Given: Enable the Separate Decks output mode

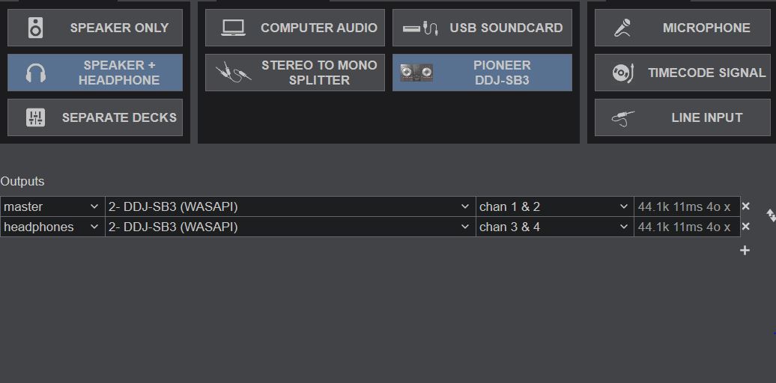Looking at the screenshot, I should (x=95, y=117).
